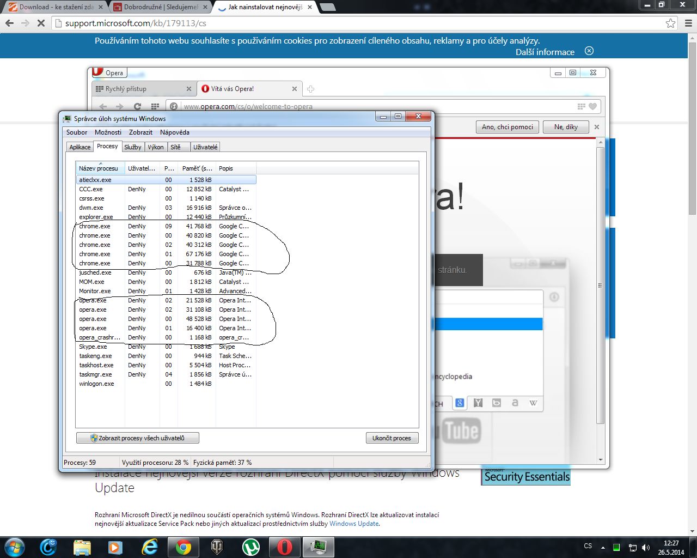Viewport: 697px width, 558px height.
Task: Click 'Ne, díky' in Opera
Action: click(566, 127)
